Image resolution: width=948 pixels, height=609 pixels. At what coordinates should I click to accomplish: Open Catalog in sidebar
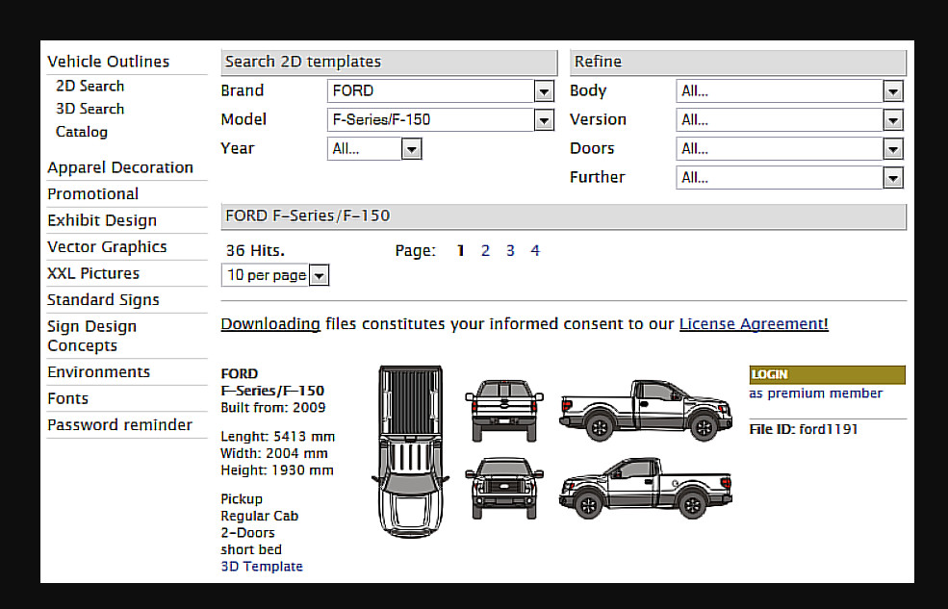[82, 133]
